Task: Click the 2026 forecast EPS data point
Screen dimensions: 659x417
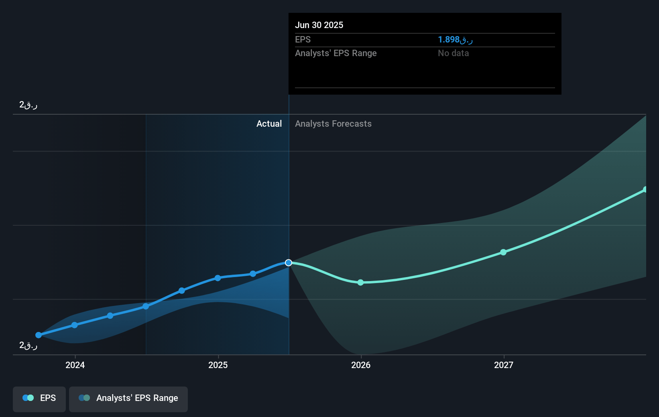Action: point(360,282)
